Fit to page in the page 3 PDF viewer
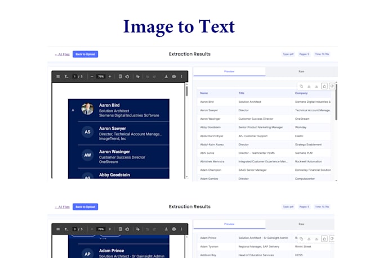This screenshot has height=258, width=383. point(120,229)
